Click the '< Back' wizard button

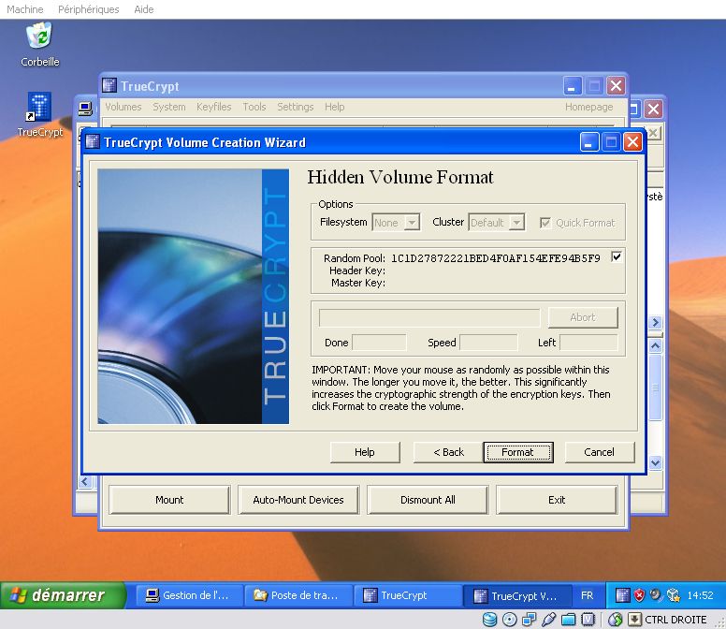click(448, 452)
